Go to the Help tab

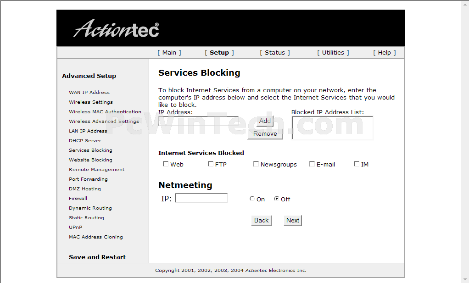click(x=385, y=53)
